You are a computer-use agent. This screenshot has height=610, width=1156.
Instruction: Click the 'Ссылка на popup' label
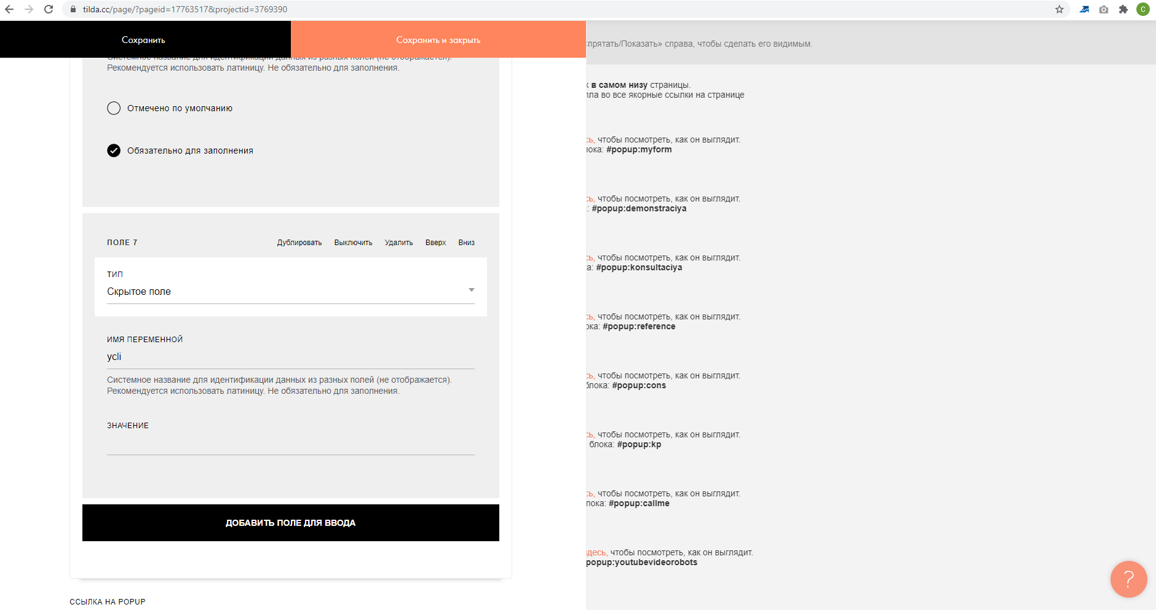[108, 602]
